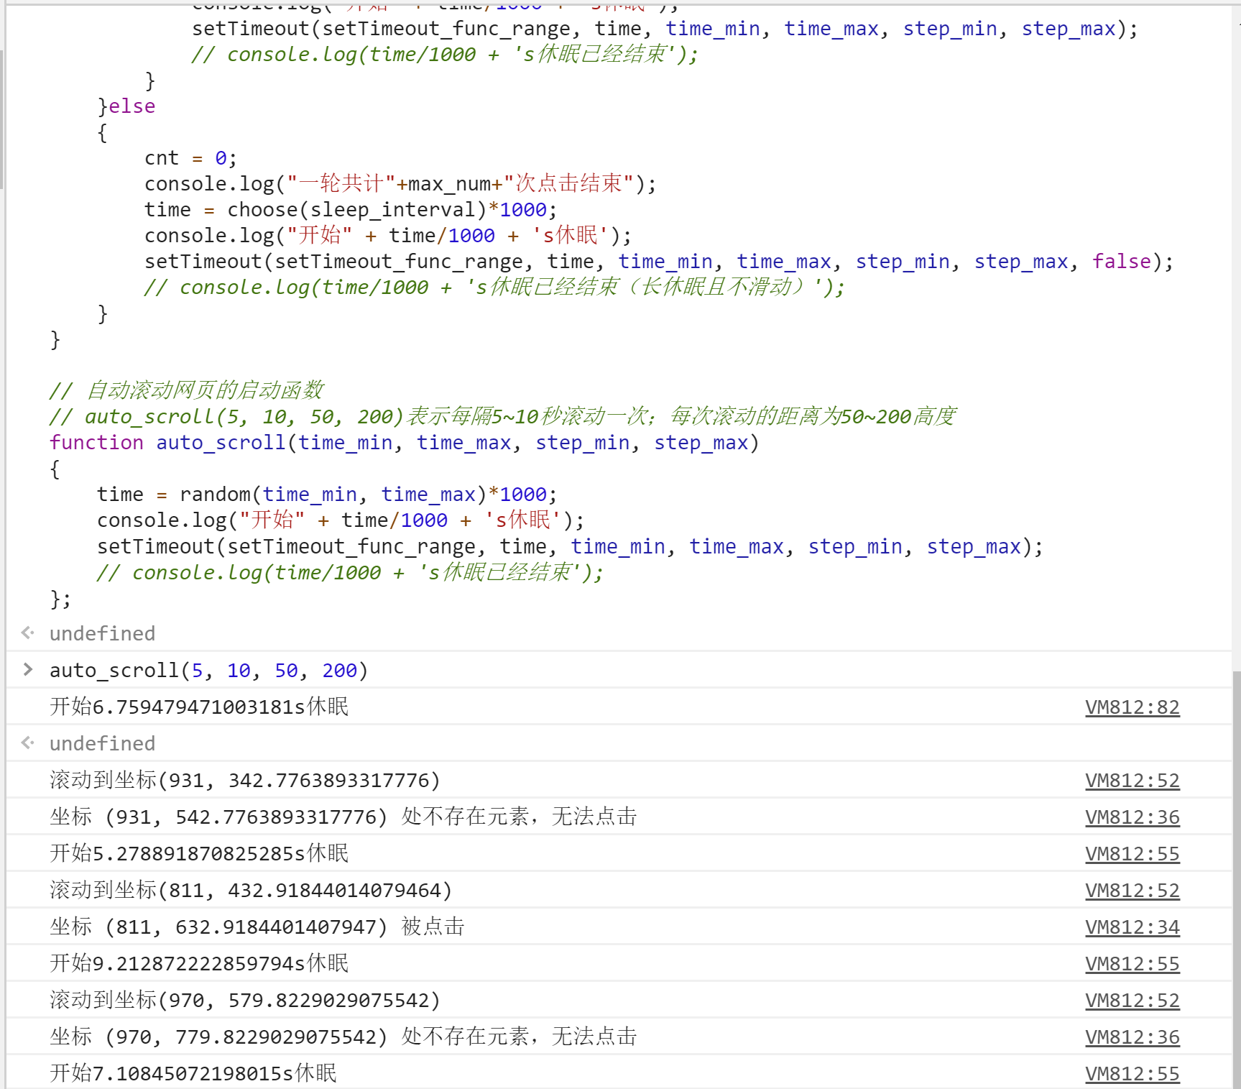Open VM812:55 link beside 开始9.212 休眠 log

1132,964
